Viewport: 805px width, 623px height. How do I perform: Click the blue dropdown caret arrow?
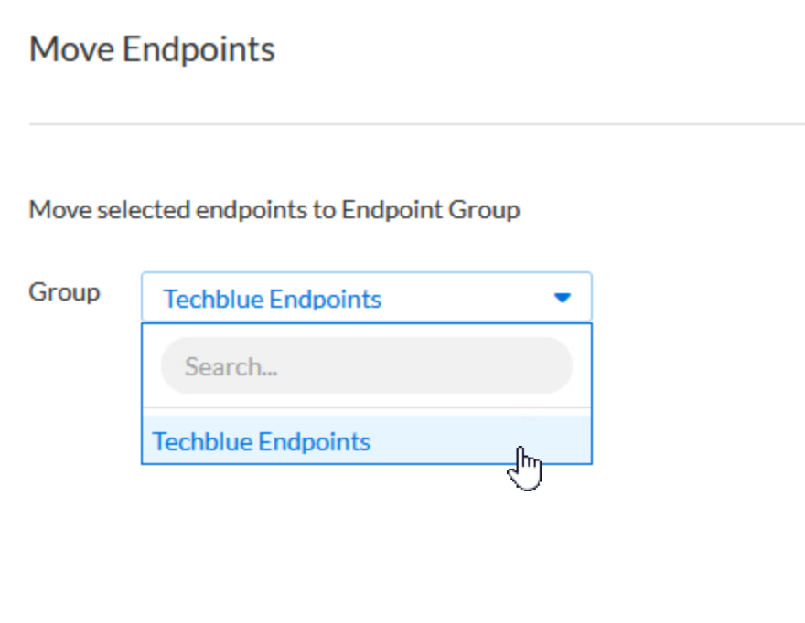pyautogui.click(x=563, y=298)
